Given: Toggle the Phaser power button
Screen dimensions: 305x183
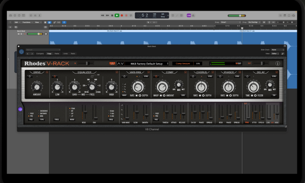Looking at the screenshot, I should tap(220, 76).
